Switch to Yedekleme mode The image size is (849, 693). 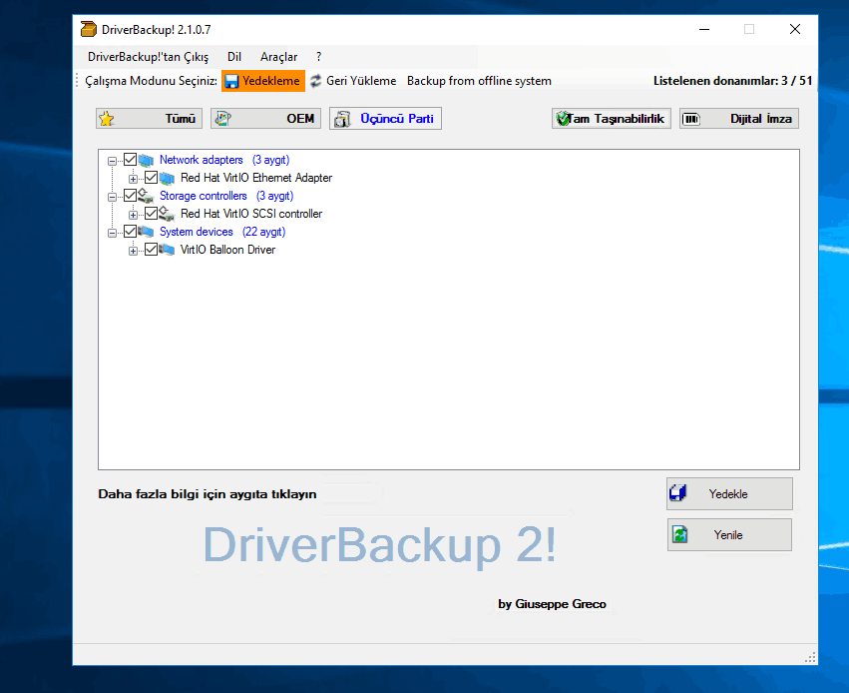[x=263, y=81]
